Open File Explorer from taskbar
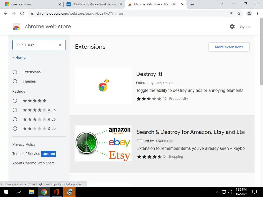263x197 pixels. (31, 192)
